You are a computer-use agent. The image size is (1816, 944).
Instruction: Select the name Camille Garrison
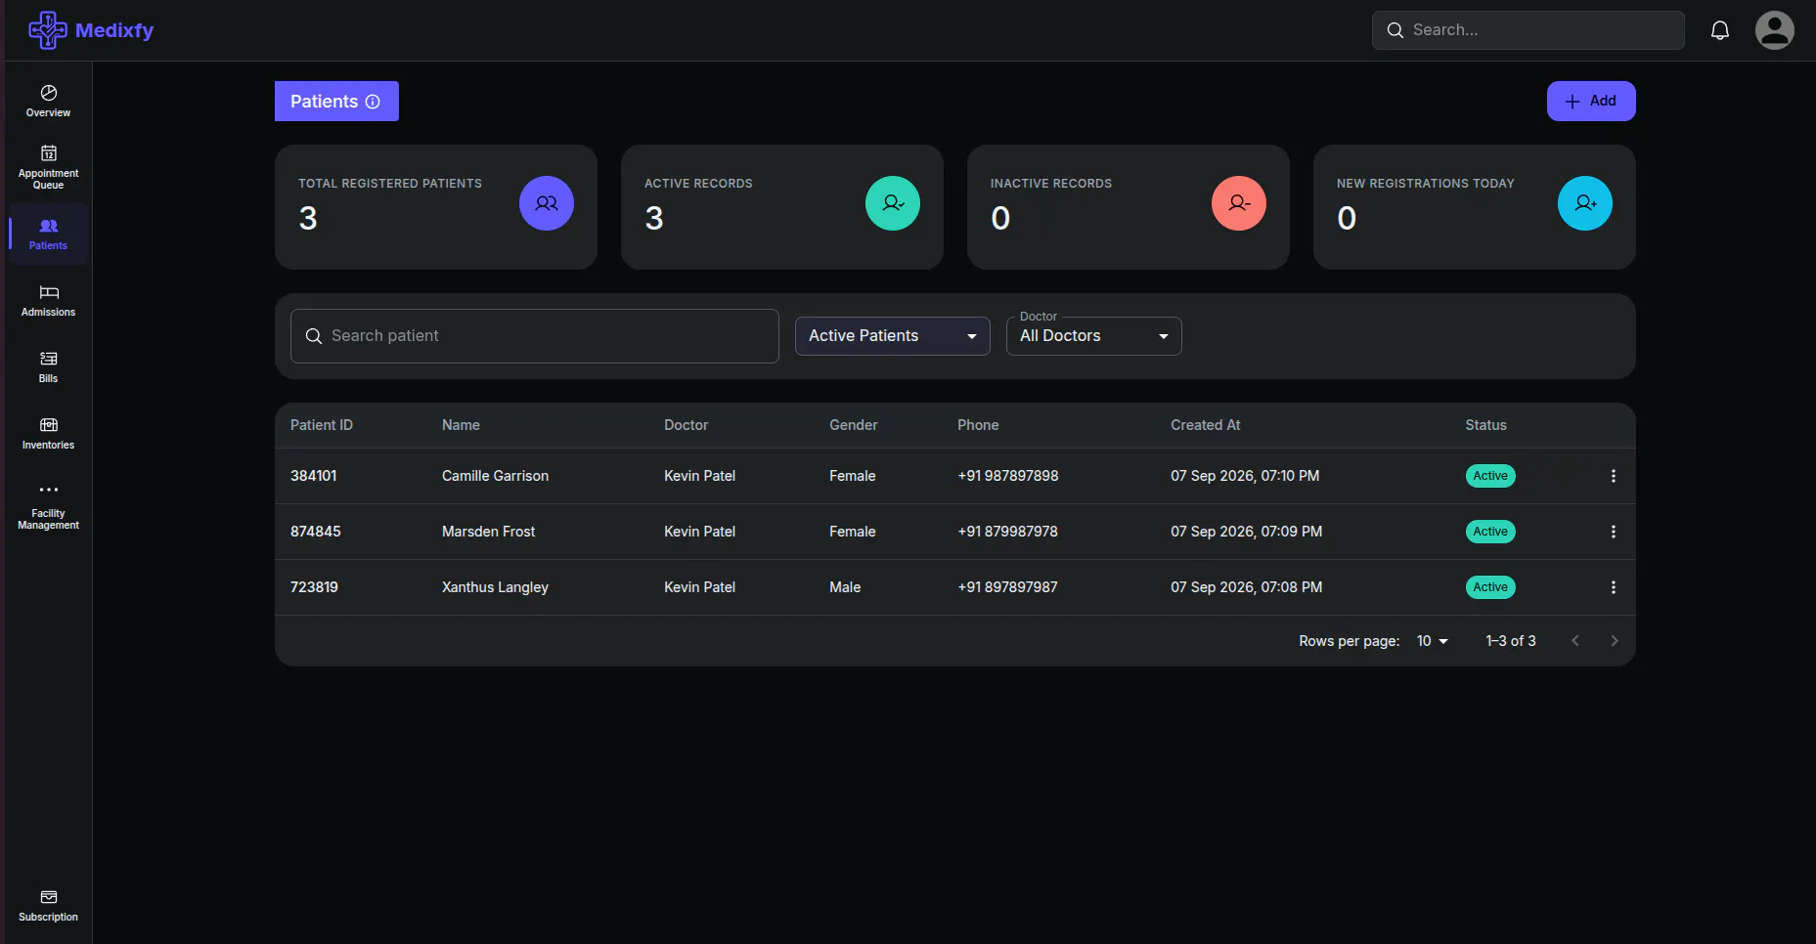point(495,476)
